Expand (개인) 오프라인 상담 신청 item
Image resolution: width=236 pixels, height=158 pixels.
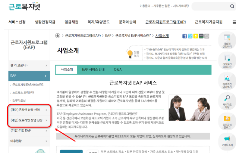29,120
